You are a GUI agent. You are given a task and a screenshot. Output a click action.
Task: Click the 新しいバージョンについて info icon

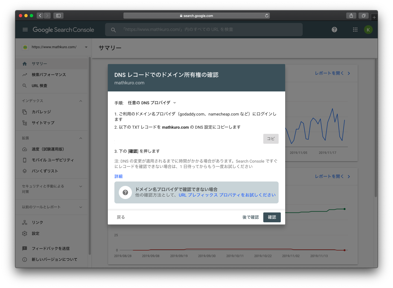(x=25, y=260)
